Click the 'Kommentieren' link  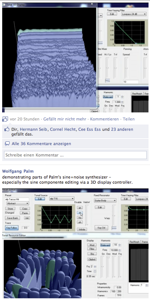[104, 119]
